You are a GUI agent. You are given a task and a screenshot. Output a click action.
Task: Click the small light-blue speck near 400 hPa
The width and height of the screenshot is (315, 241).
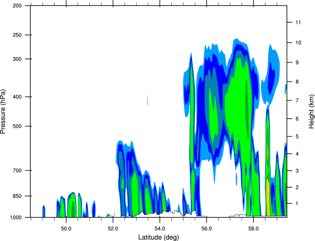[147, 100]
